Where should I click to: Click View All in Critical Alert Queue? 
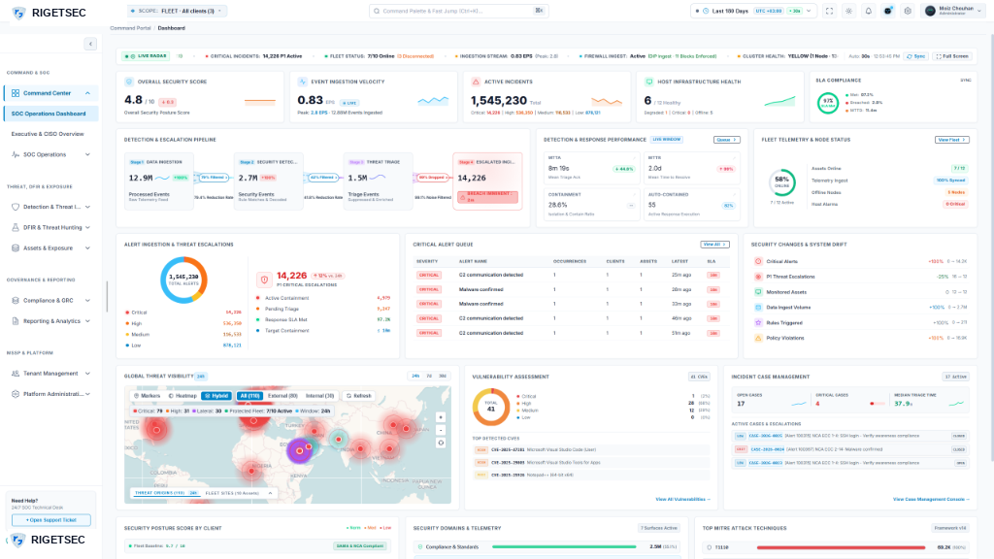pyautogui.click(x=714, y=244)
